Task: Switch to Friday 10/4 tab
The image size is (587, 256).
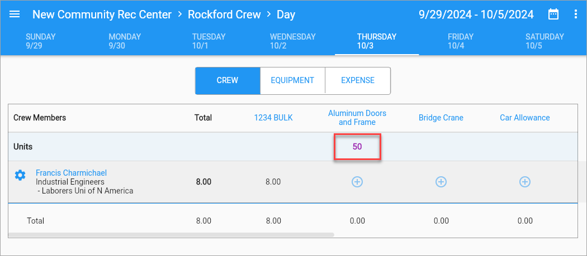Action: [461, 41]
